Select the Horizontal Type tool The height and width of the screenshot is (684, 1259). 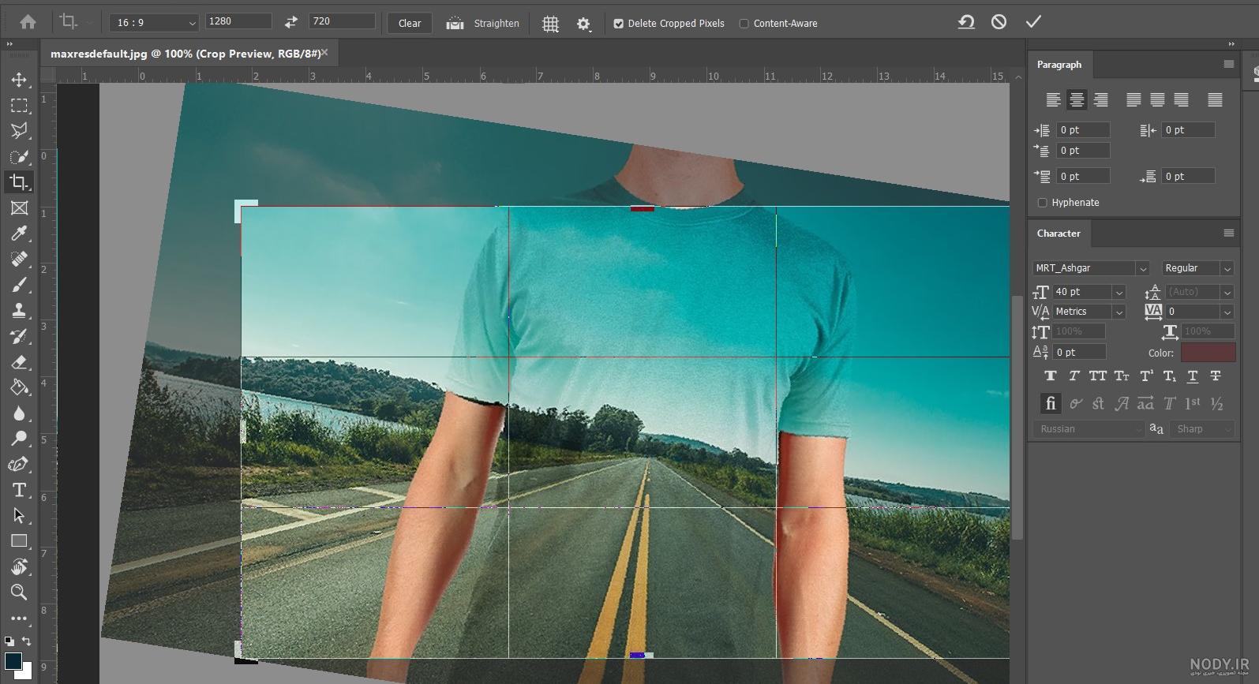[x=19, y=490]
